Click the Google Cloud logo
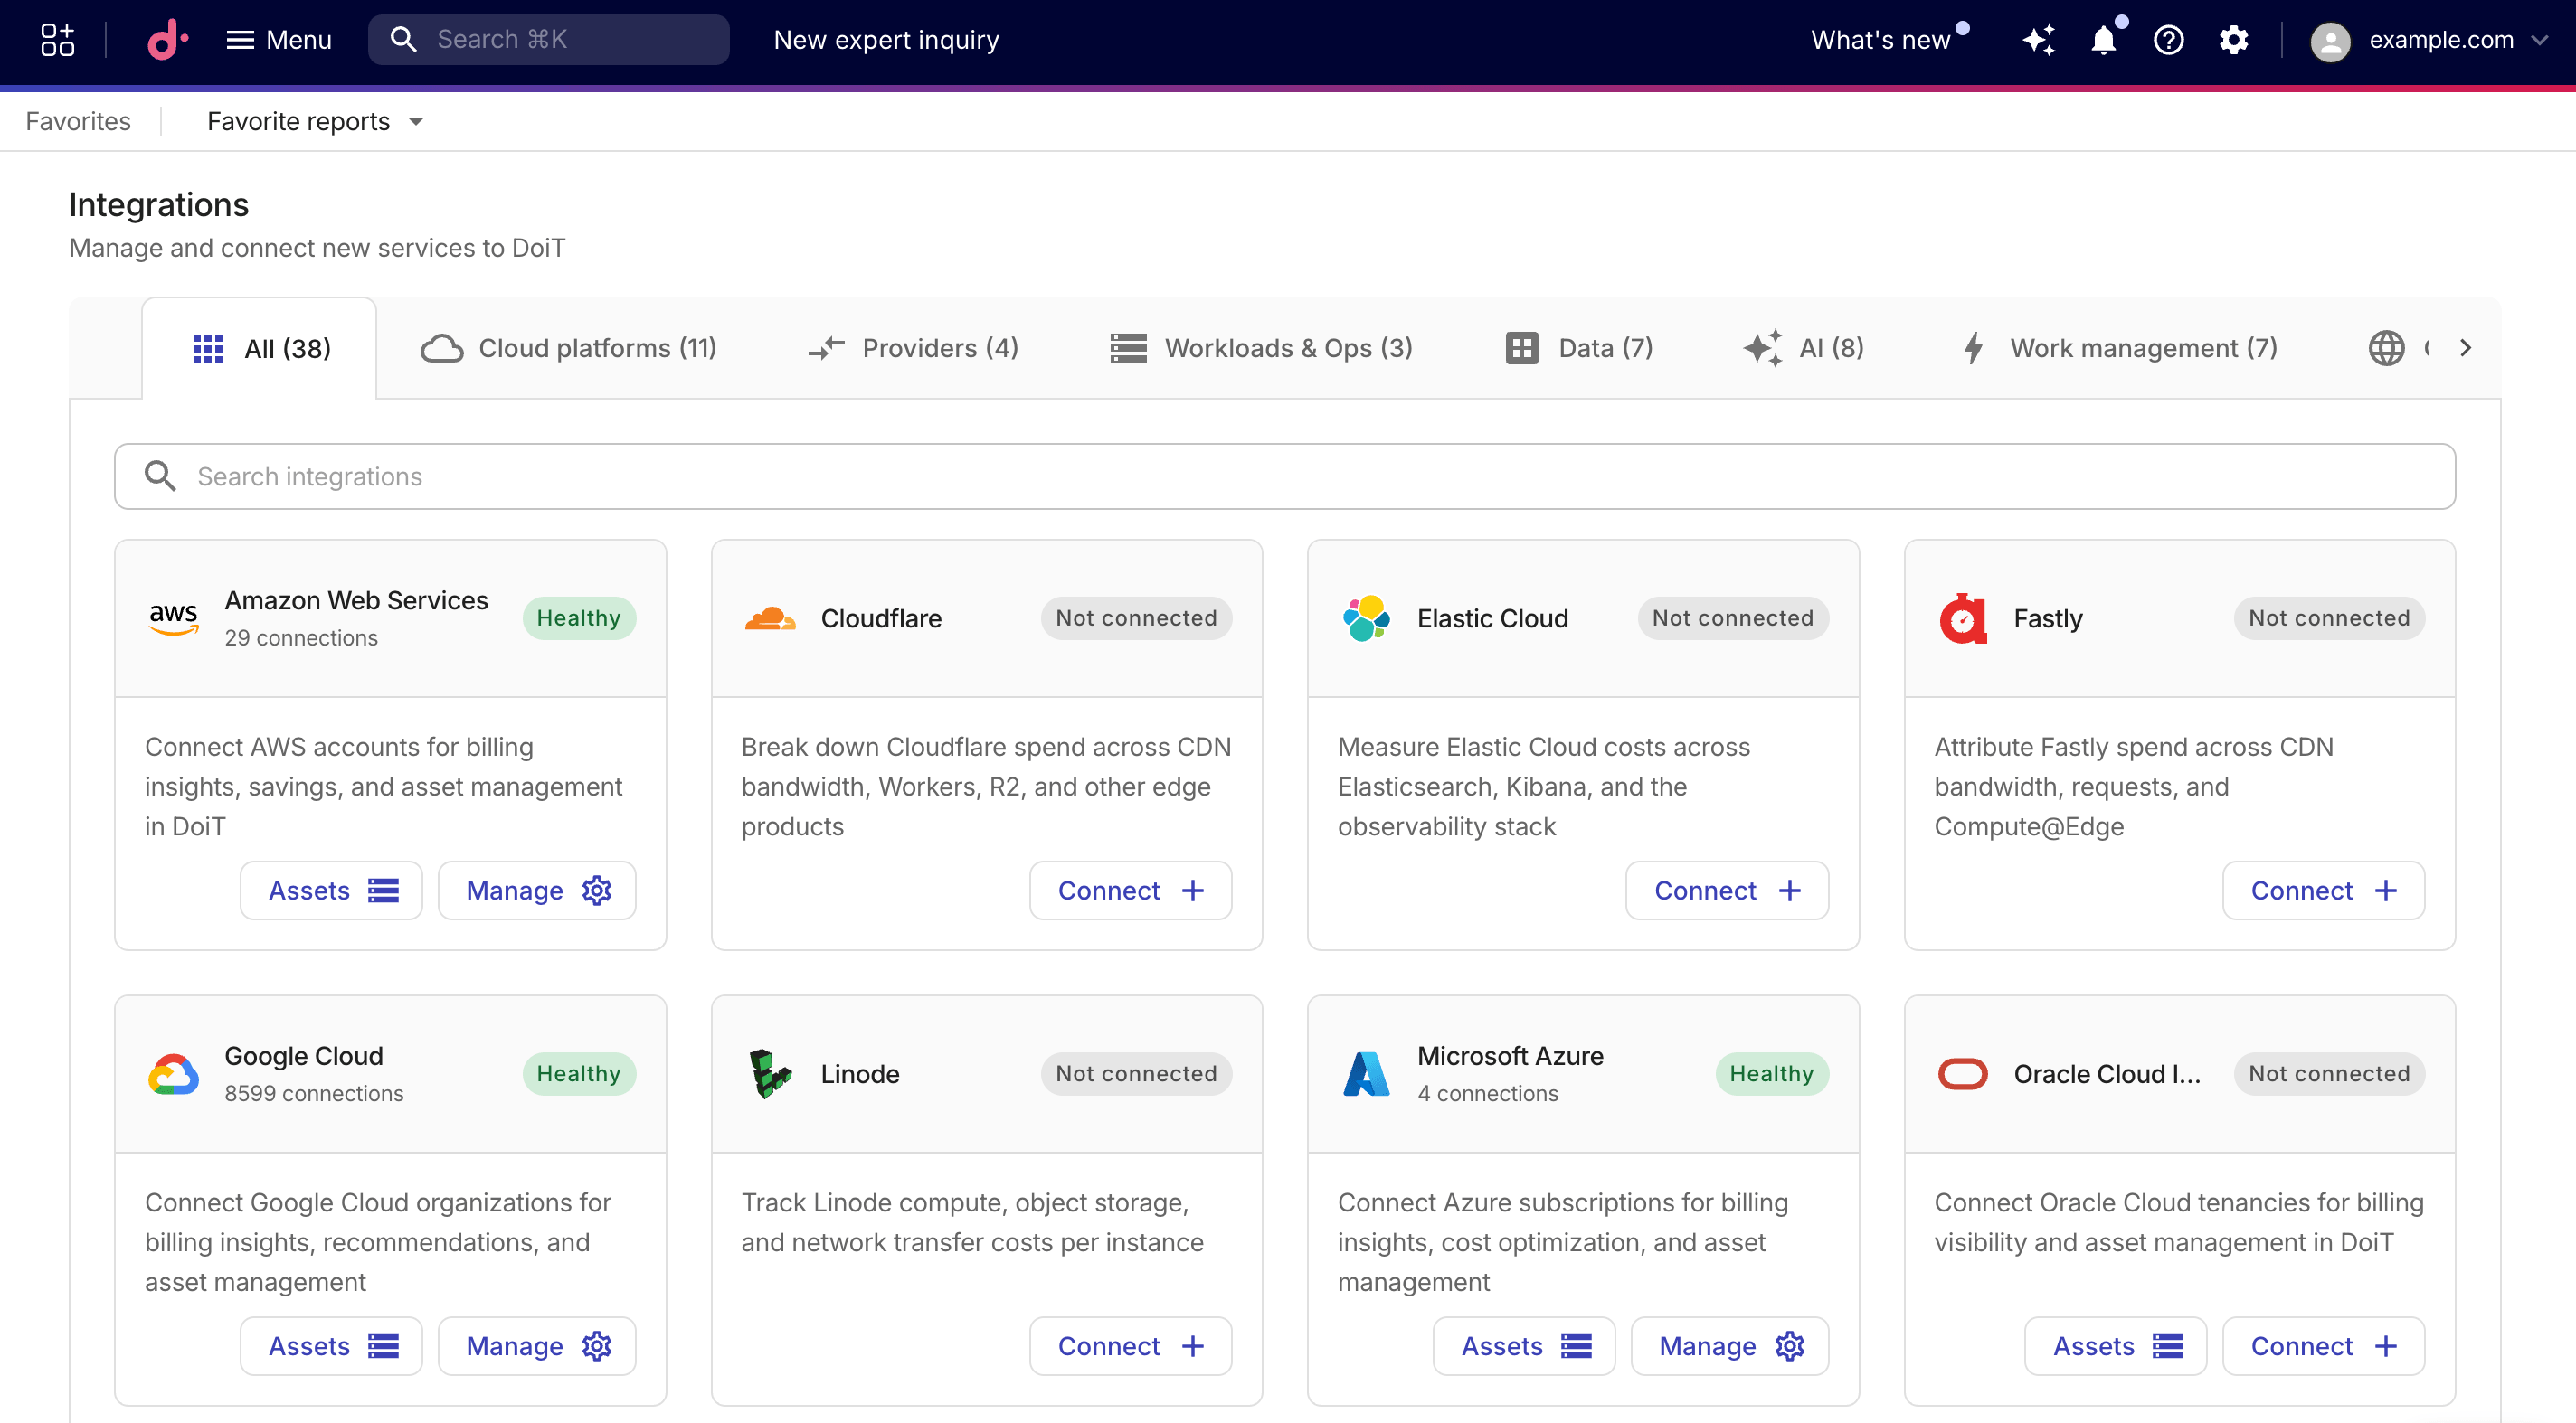This screenshot has height=1423, width=2576. point(173,1074)
